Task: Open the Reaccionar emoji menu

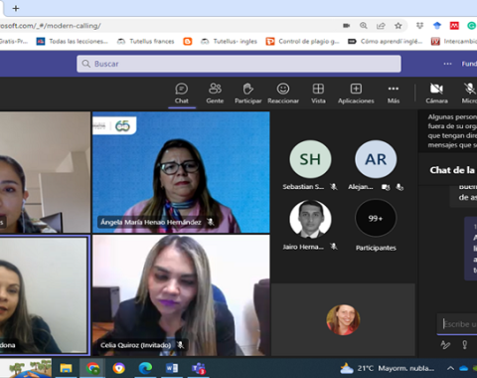Action: (x=283, y=94)
